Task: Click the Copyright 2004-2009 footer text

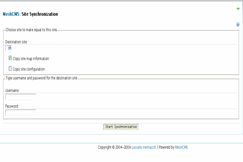Action: (114, 147)
